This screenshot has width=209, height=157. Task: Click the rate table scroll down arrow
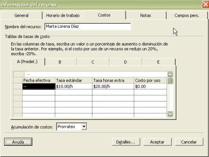[x=170, y=114]
